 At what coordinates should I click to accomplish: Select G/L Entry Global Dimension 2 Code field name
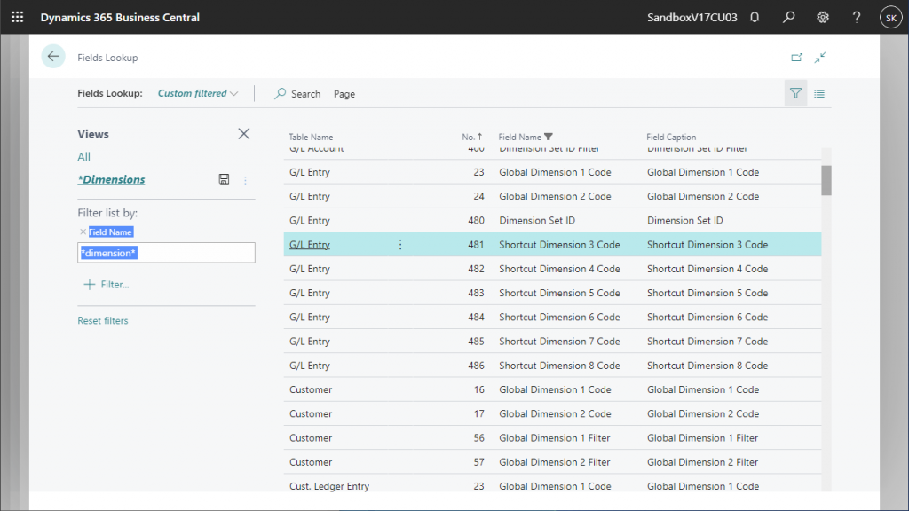555,196
